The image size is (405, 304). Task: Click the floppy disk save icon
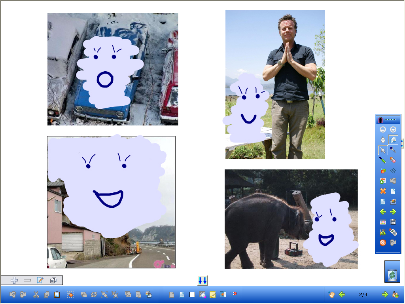(393, 222)
